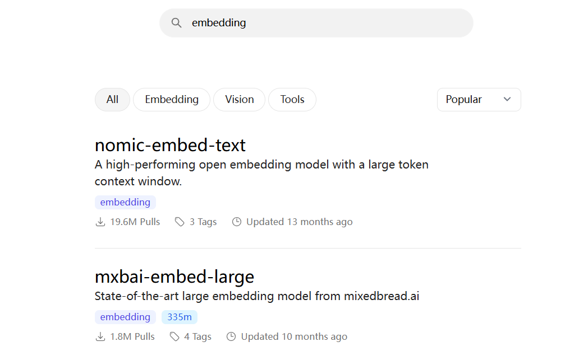579x351 pixels.
Task: Open the Popular sort dropdown
Action: pos(479,100)
